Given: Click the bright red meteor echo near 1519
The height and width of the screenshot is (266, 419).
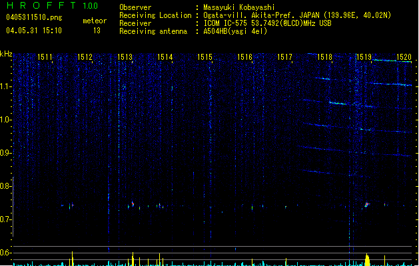Looking at the screenshot, I should [x=366, y=205].
